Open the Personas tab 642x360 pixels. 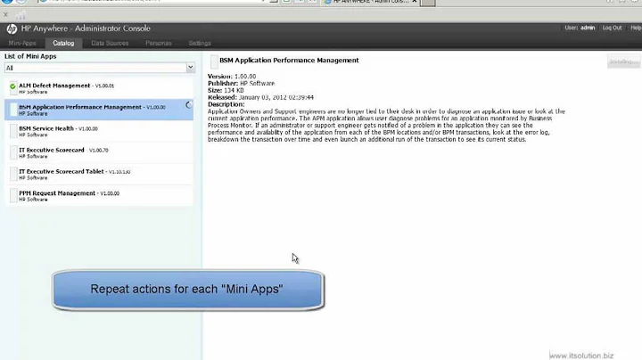159,43
